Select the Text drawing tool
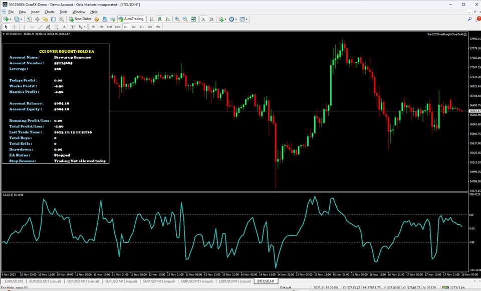481x291 pixels. 65,27
